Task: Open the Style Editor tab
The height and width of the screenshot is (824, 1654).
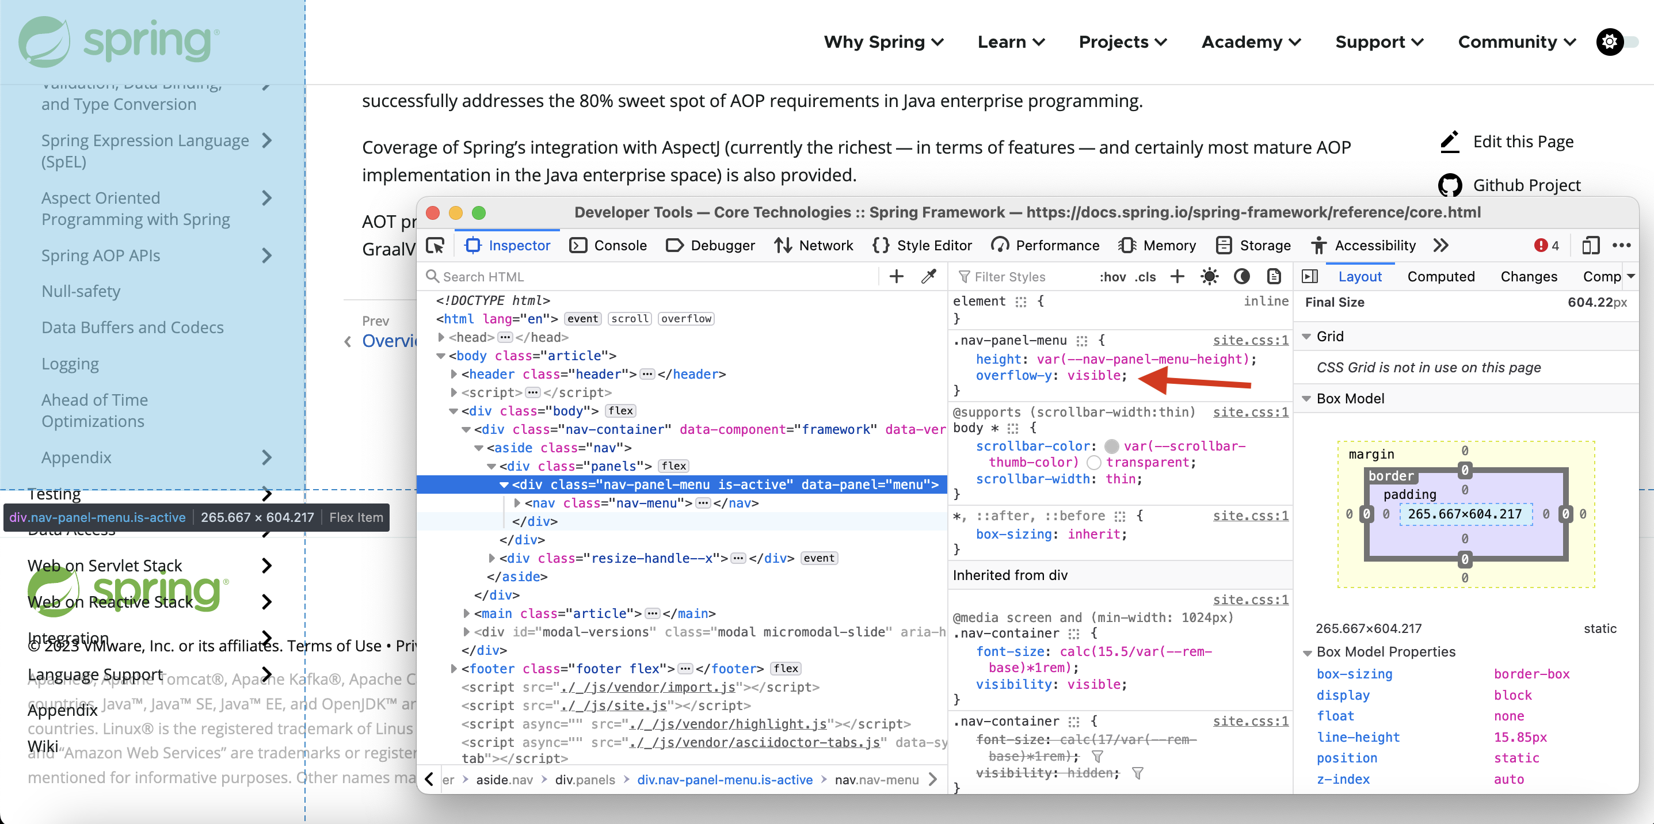Action: [922, 245]
